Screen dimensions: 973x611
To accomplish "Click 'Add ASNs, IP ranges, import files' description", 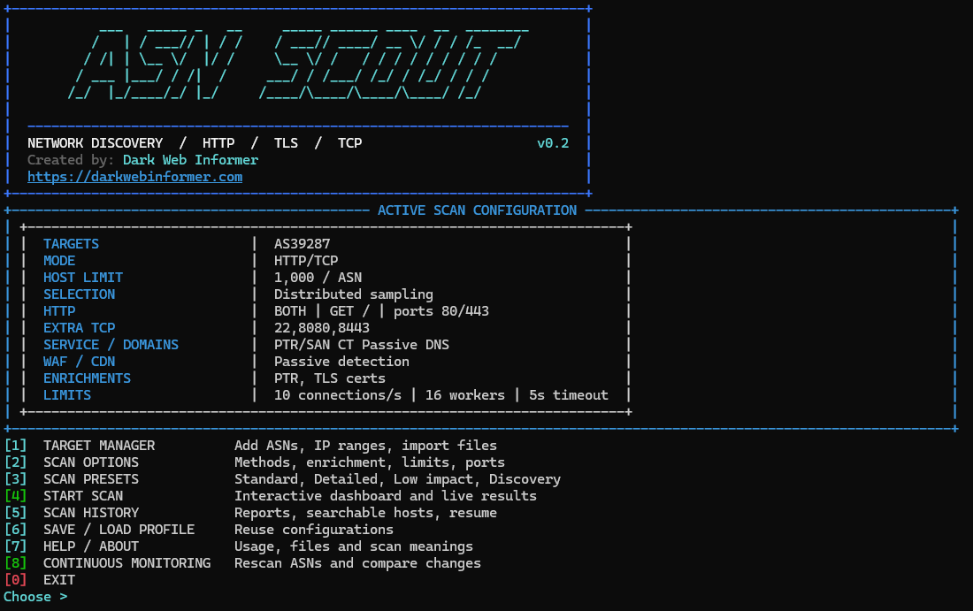I will pos(365,446).
